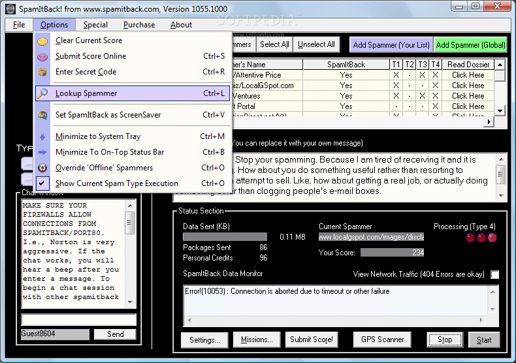This screenshot has width=516, height=363.
Task: Click data monitor scroll right arrow
Action: [x=481, y=320]
